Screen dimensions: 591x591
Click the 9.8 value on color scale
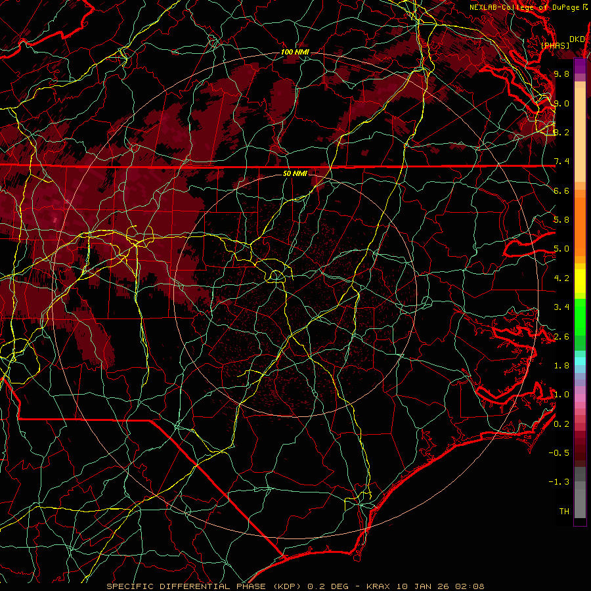pyautogui.click(x=561, y=74)
